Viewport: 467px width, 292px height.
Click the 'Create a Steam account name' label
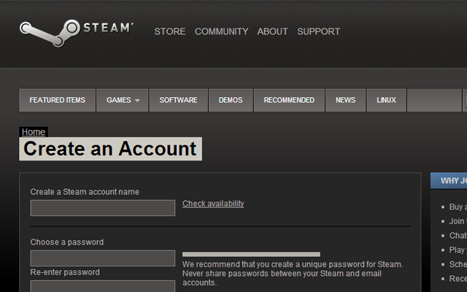85,192
